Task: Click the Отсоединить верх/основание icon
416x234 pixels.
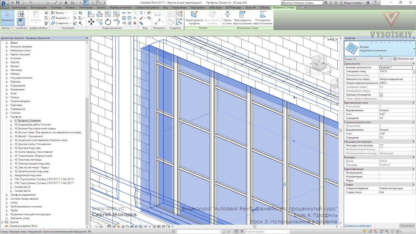Action: click(x=263, y=18)
